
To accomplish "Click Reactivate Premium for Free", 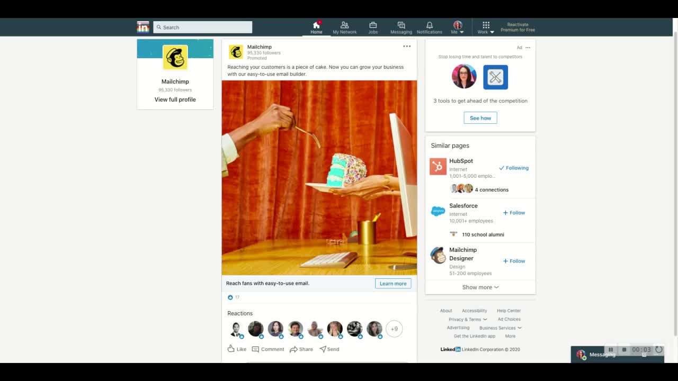I will 518,28.
